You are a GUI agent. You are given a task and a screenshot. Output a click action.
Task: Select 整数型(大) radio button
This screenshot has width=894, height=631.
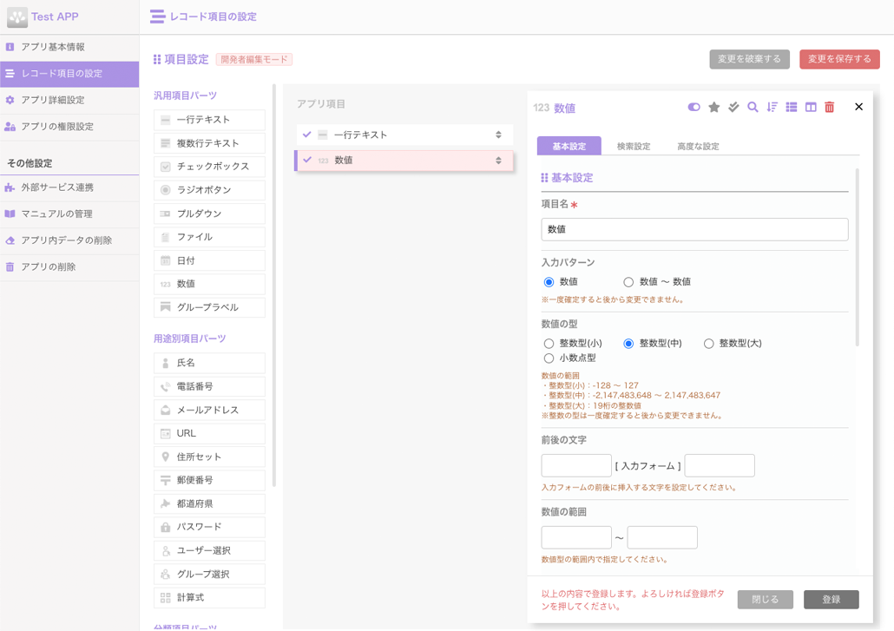(x=709, y=344)
